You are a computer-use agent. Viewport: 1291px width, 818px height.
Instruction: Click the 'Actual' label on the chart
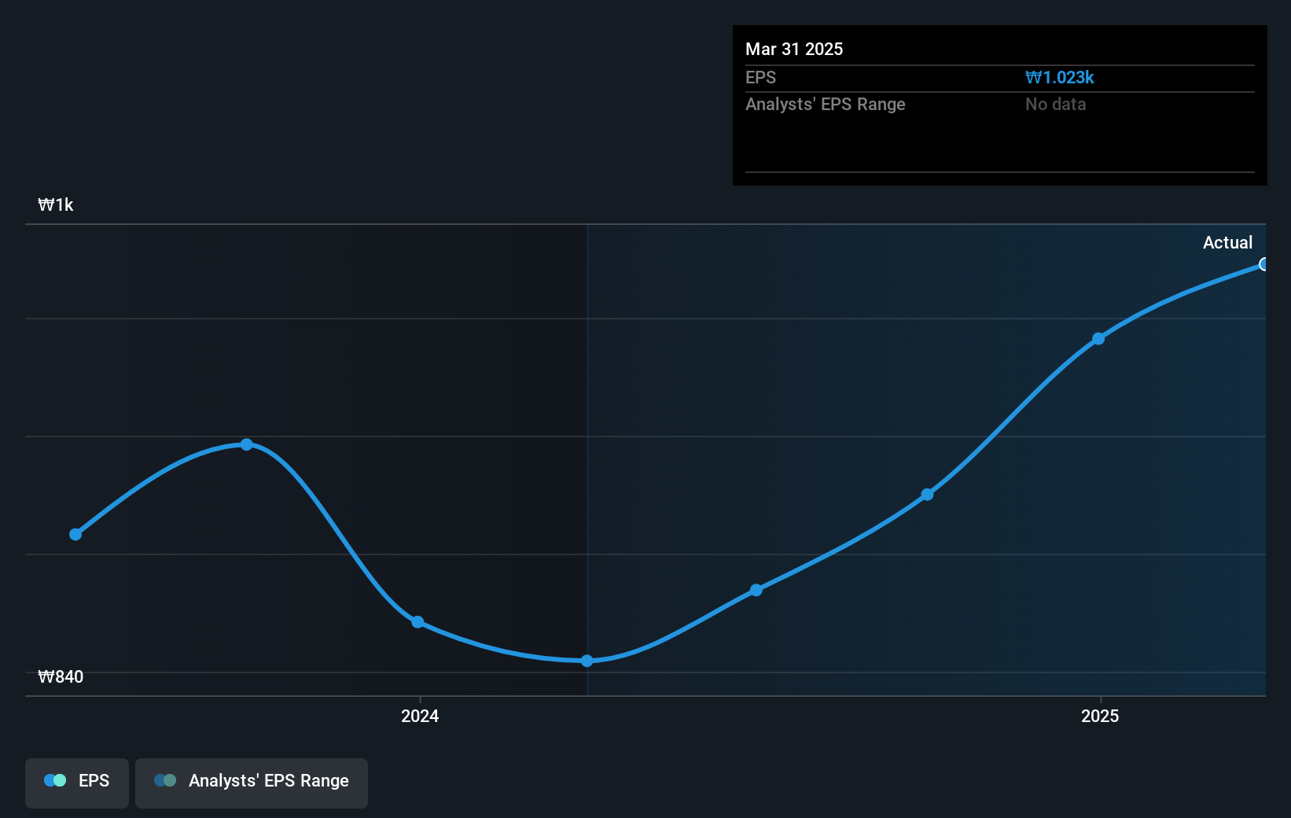point(1227,242)
